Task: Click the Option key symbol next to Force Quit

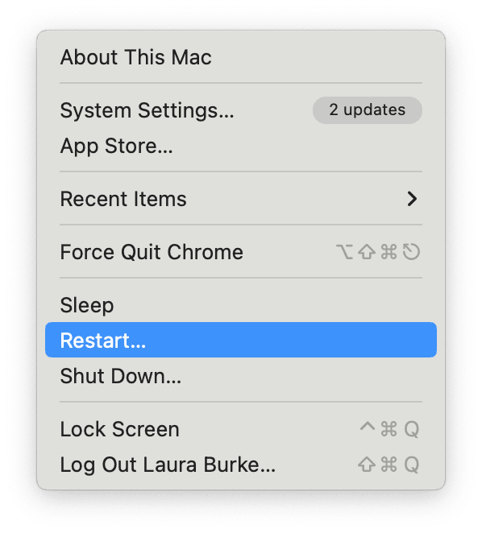Action: tap(344, 252)
